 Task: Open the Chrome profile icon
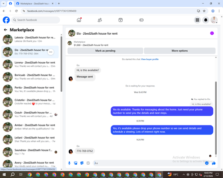[213, 11]
